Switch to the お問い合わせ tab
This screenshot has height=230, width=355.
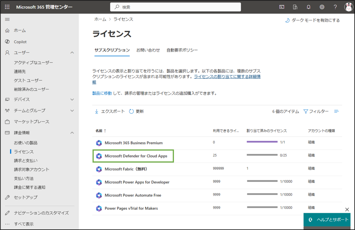pos(148,50)
